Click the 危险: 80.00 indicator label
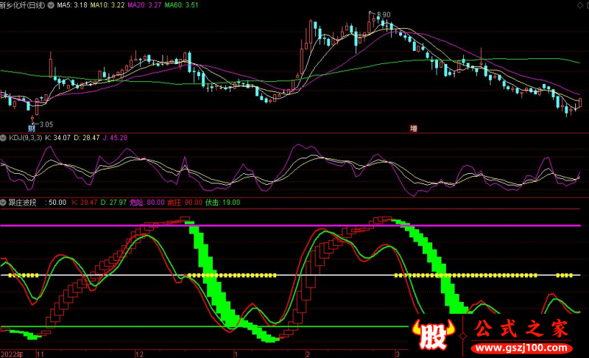Screen dimensions: 589x358 point(147,201)
